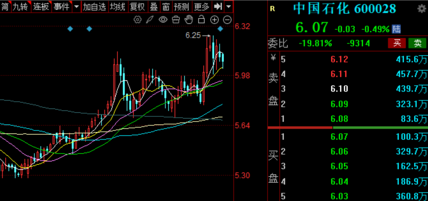
Task: Select the 连板 tab
Action: 41,7
